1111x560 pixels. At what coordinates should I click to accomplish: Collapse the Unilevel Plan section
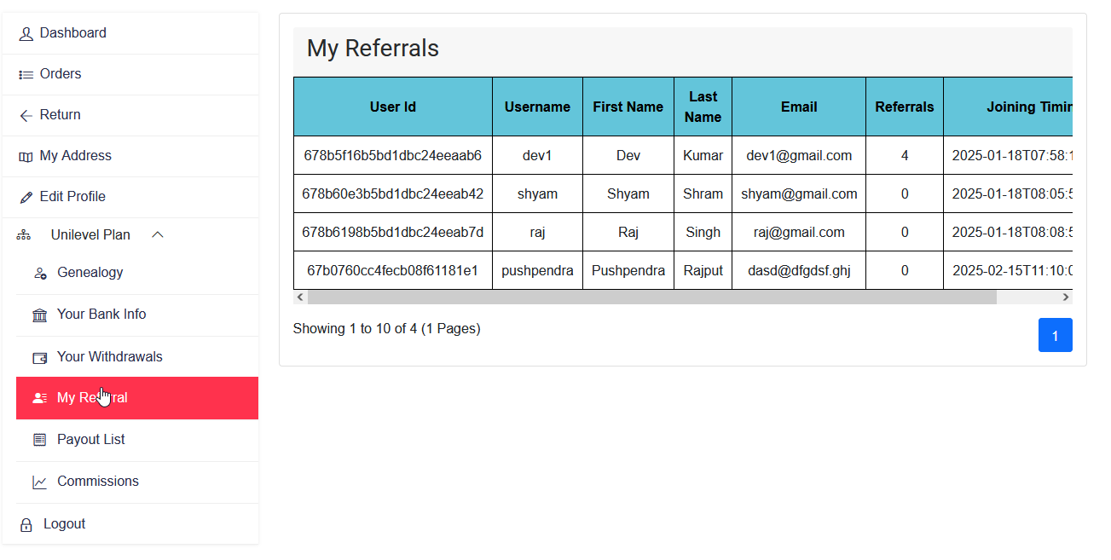pyautogui.click(x=157, y=234)
